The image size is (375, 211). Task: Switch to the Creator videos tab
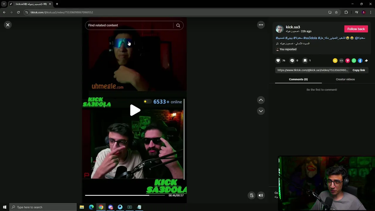[x=345, y=79]
